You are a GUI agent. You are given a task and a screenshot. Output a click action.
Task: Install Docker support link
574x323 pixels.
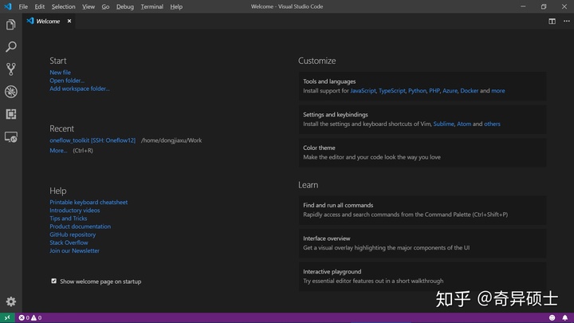(x=470, y=91)
